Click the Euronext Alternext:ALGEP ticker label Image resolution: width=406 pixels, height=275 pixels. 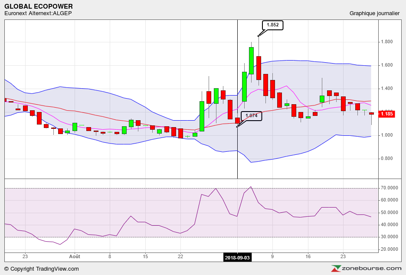(38, 13)
